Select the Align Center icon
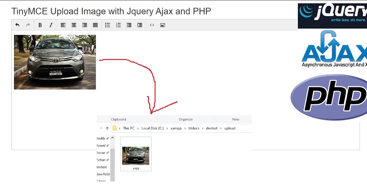This screenshot has width=367, height=193. [x=74, y=25]
